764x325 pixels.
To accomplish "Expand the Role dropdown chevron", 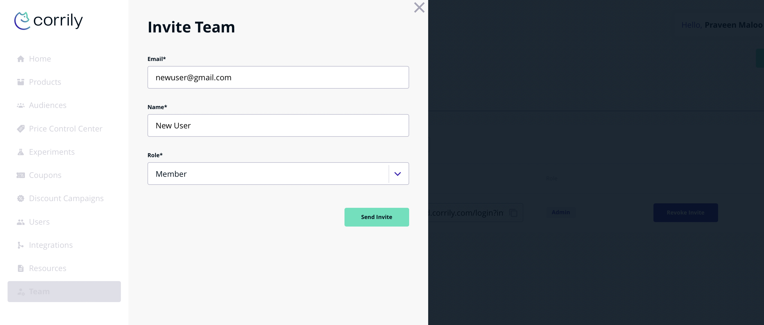I will [x=397, y=174].
